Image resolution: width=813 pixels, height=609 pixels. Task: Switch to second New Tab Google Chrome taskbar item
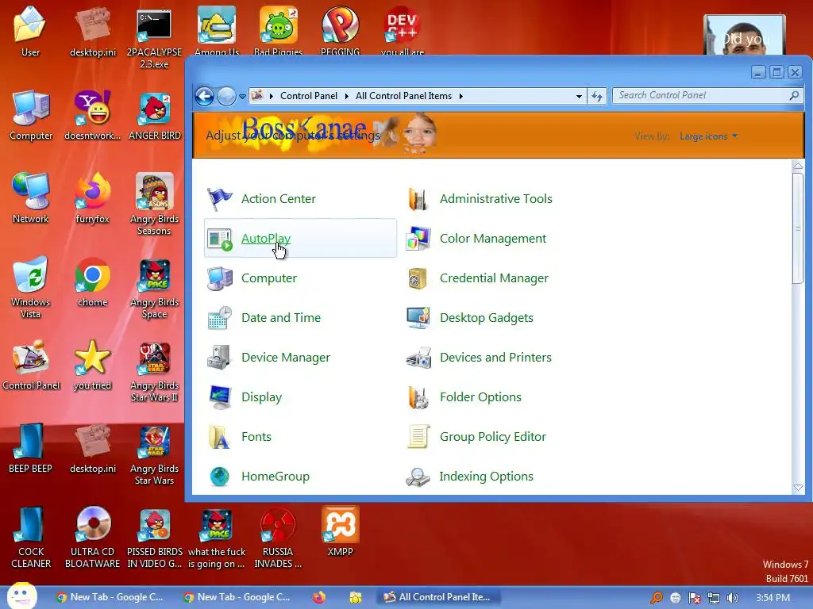pyautogui.click(x=237, y=598)
